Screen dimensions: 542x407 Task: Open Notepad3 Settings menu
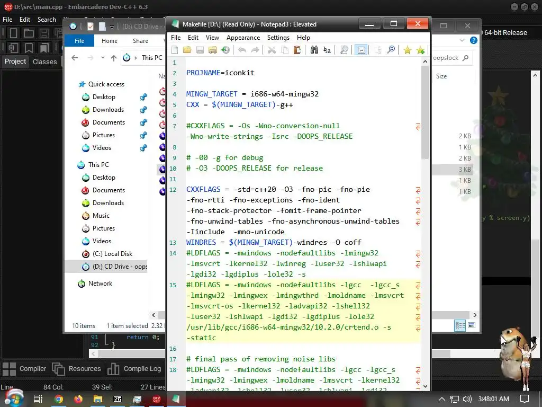pyautogui.click(x=278, y=38)
